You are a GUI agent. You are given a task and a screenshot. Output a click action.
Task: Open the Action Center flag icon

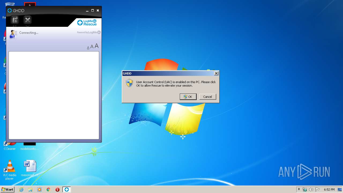(318, 190)
